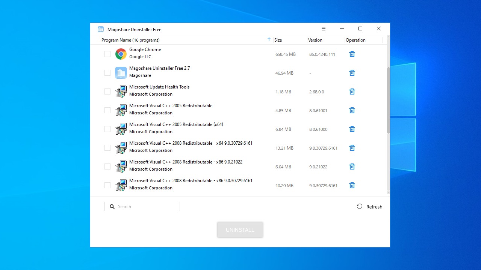Delete Magoshare Uninstaller Free 2.7 via trash icon
The image size is (481, 270).
(x=352, y=73)
